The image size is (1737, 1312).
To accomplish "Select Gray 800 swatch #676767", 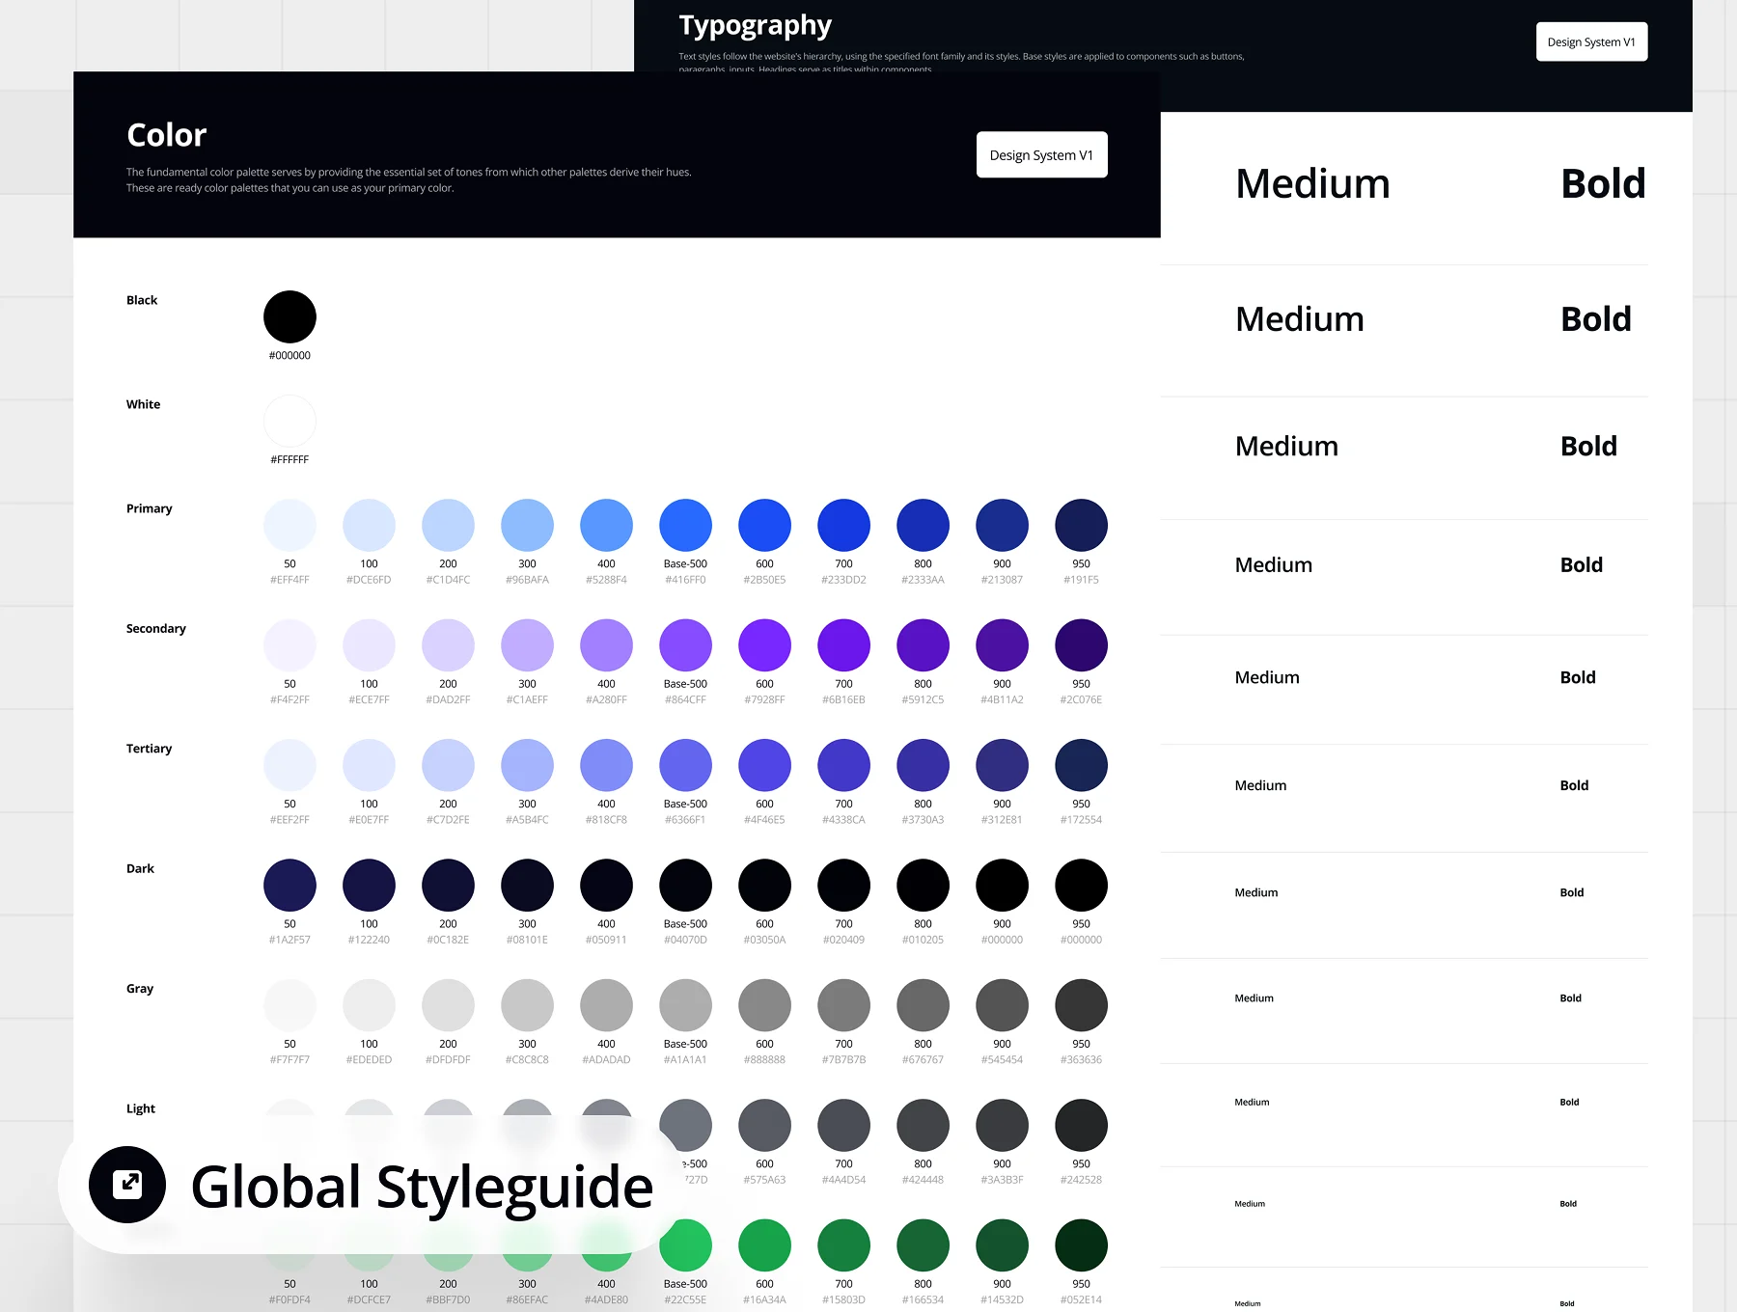I will point(923,1005).
